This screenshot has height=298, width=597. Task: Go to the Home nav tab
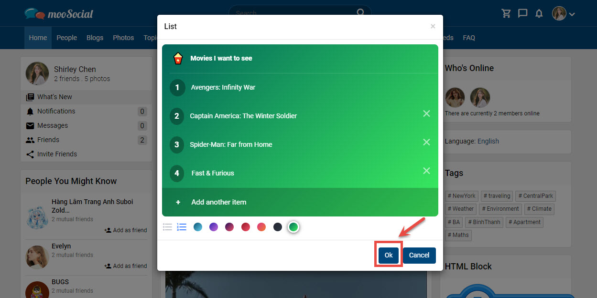pyautogui.click(x=38, y=38)
